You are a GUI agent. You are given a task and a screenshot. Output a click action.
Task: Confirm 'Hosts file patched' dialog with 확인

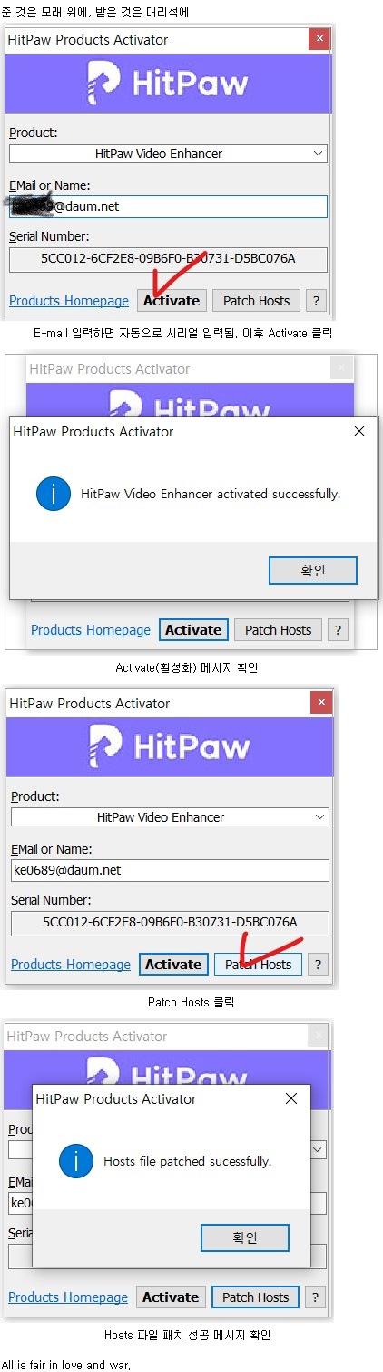[x=245, y=1237]
